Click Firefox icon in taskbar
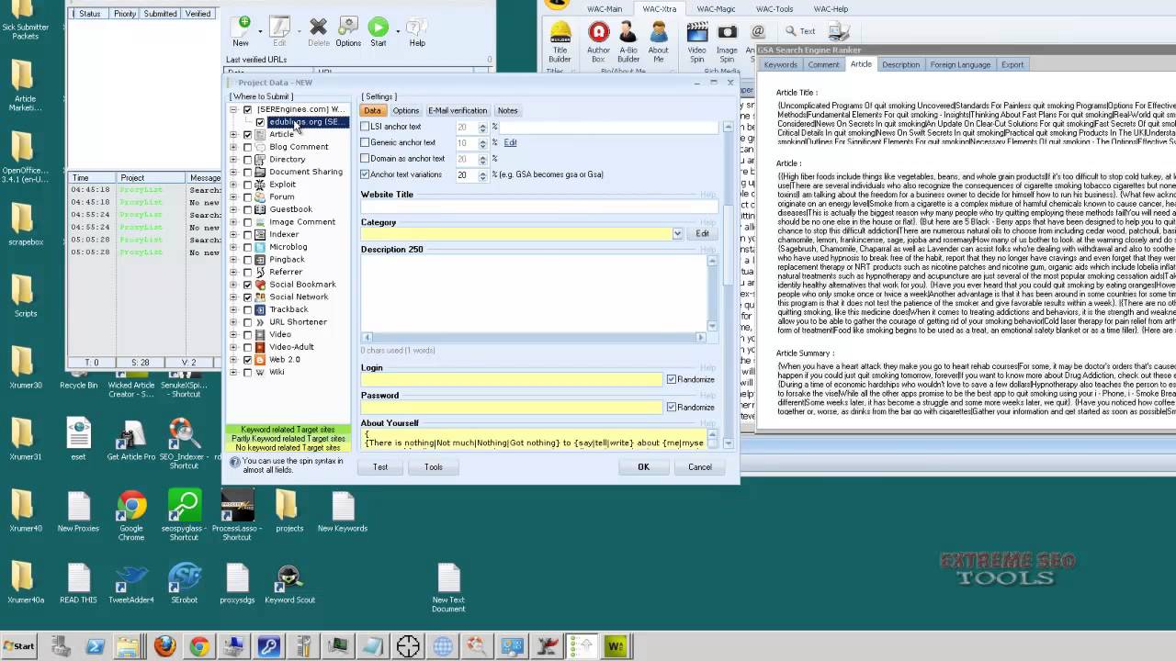Viewport: 1176px width, 661px height. 164,646
